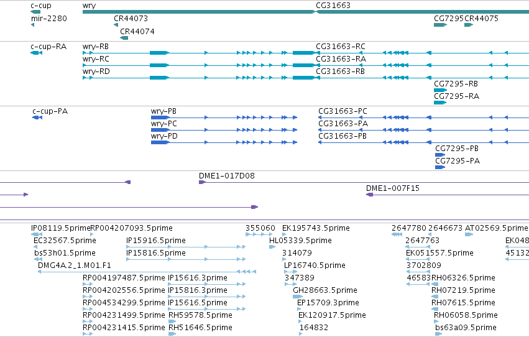This screenshot has width=529, height=337.
Task: Select clone DME1-007F15 label
Action: [393, 188]
